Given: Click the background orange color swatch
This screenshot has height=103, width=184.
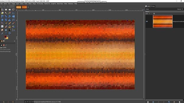Looking at the screenshot, I should 7,38.
